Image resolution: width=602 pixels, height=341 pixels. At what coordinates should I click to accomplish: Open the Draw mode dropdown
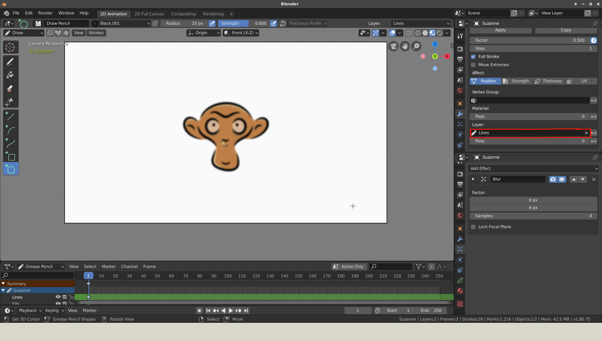tap(24, 33)
